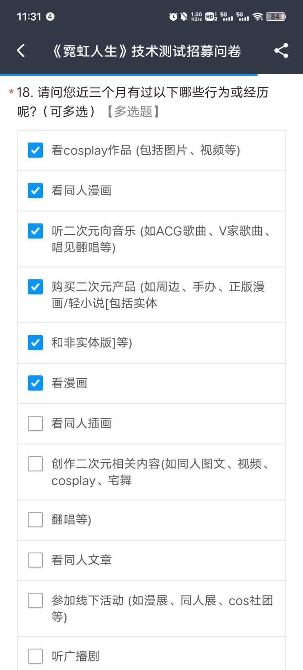Select the 听广播剧 checkbox
This screenshot has height=670, width=303.
pos(35,656)
